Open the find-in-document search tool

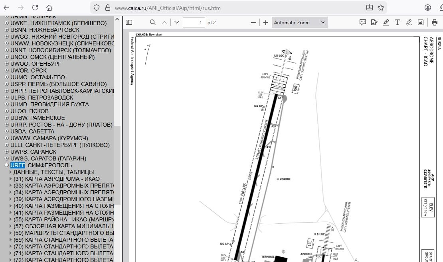coord(153,23)
